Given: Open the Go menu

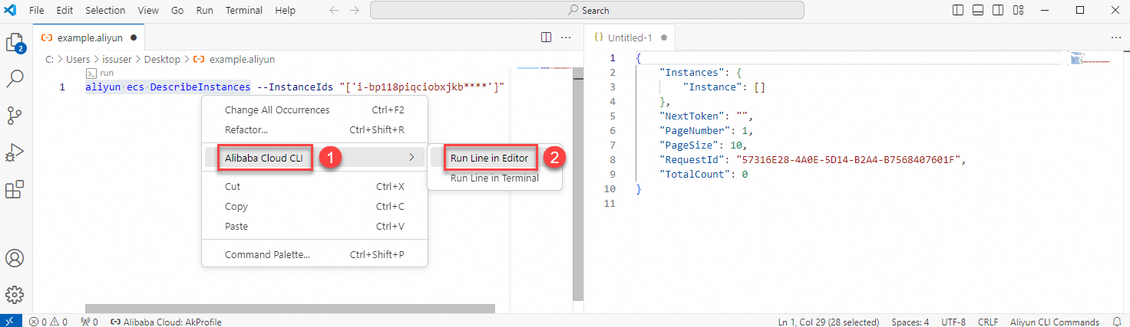Looking at the screenshot, I should [177, 11].
